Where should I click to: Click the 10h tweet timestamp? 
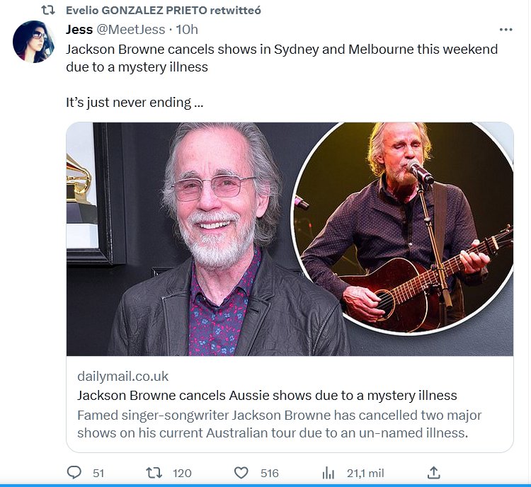click(186, 30)
